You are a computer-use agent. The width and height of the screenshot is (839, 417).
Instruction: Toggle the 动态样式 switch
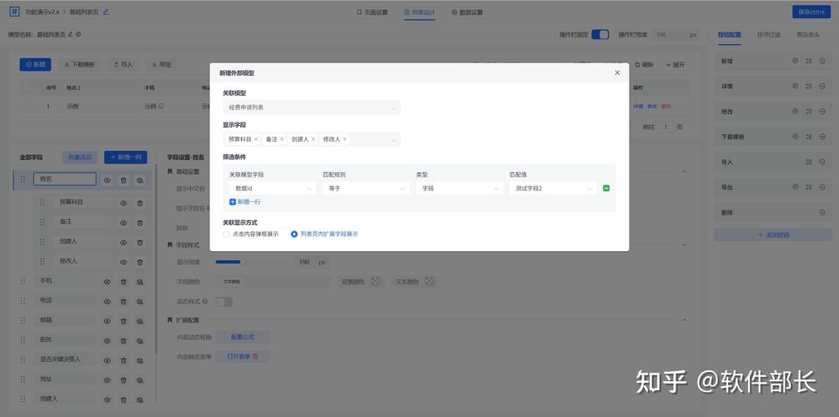tap(224, 302)
